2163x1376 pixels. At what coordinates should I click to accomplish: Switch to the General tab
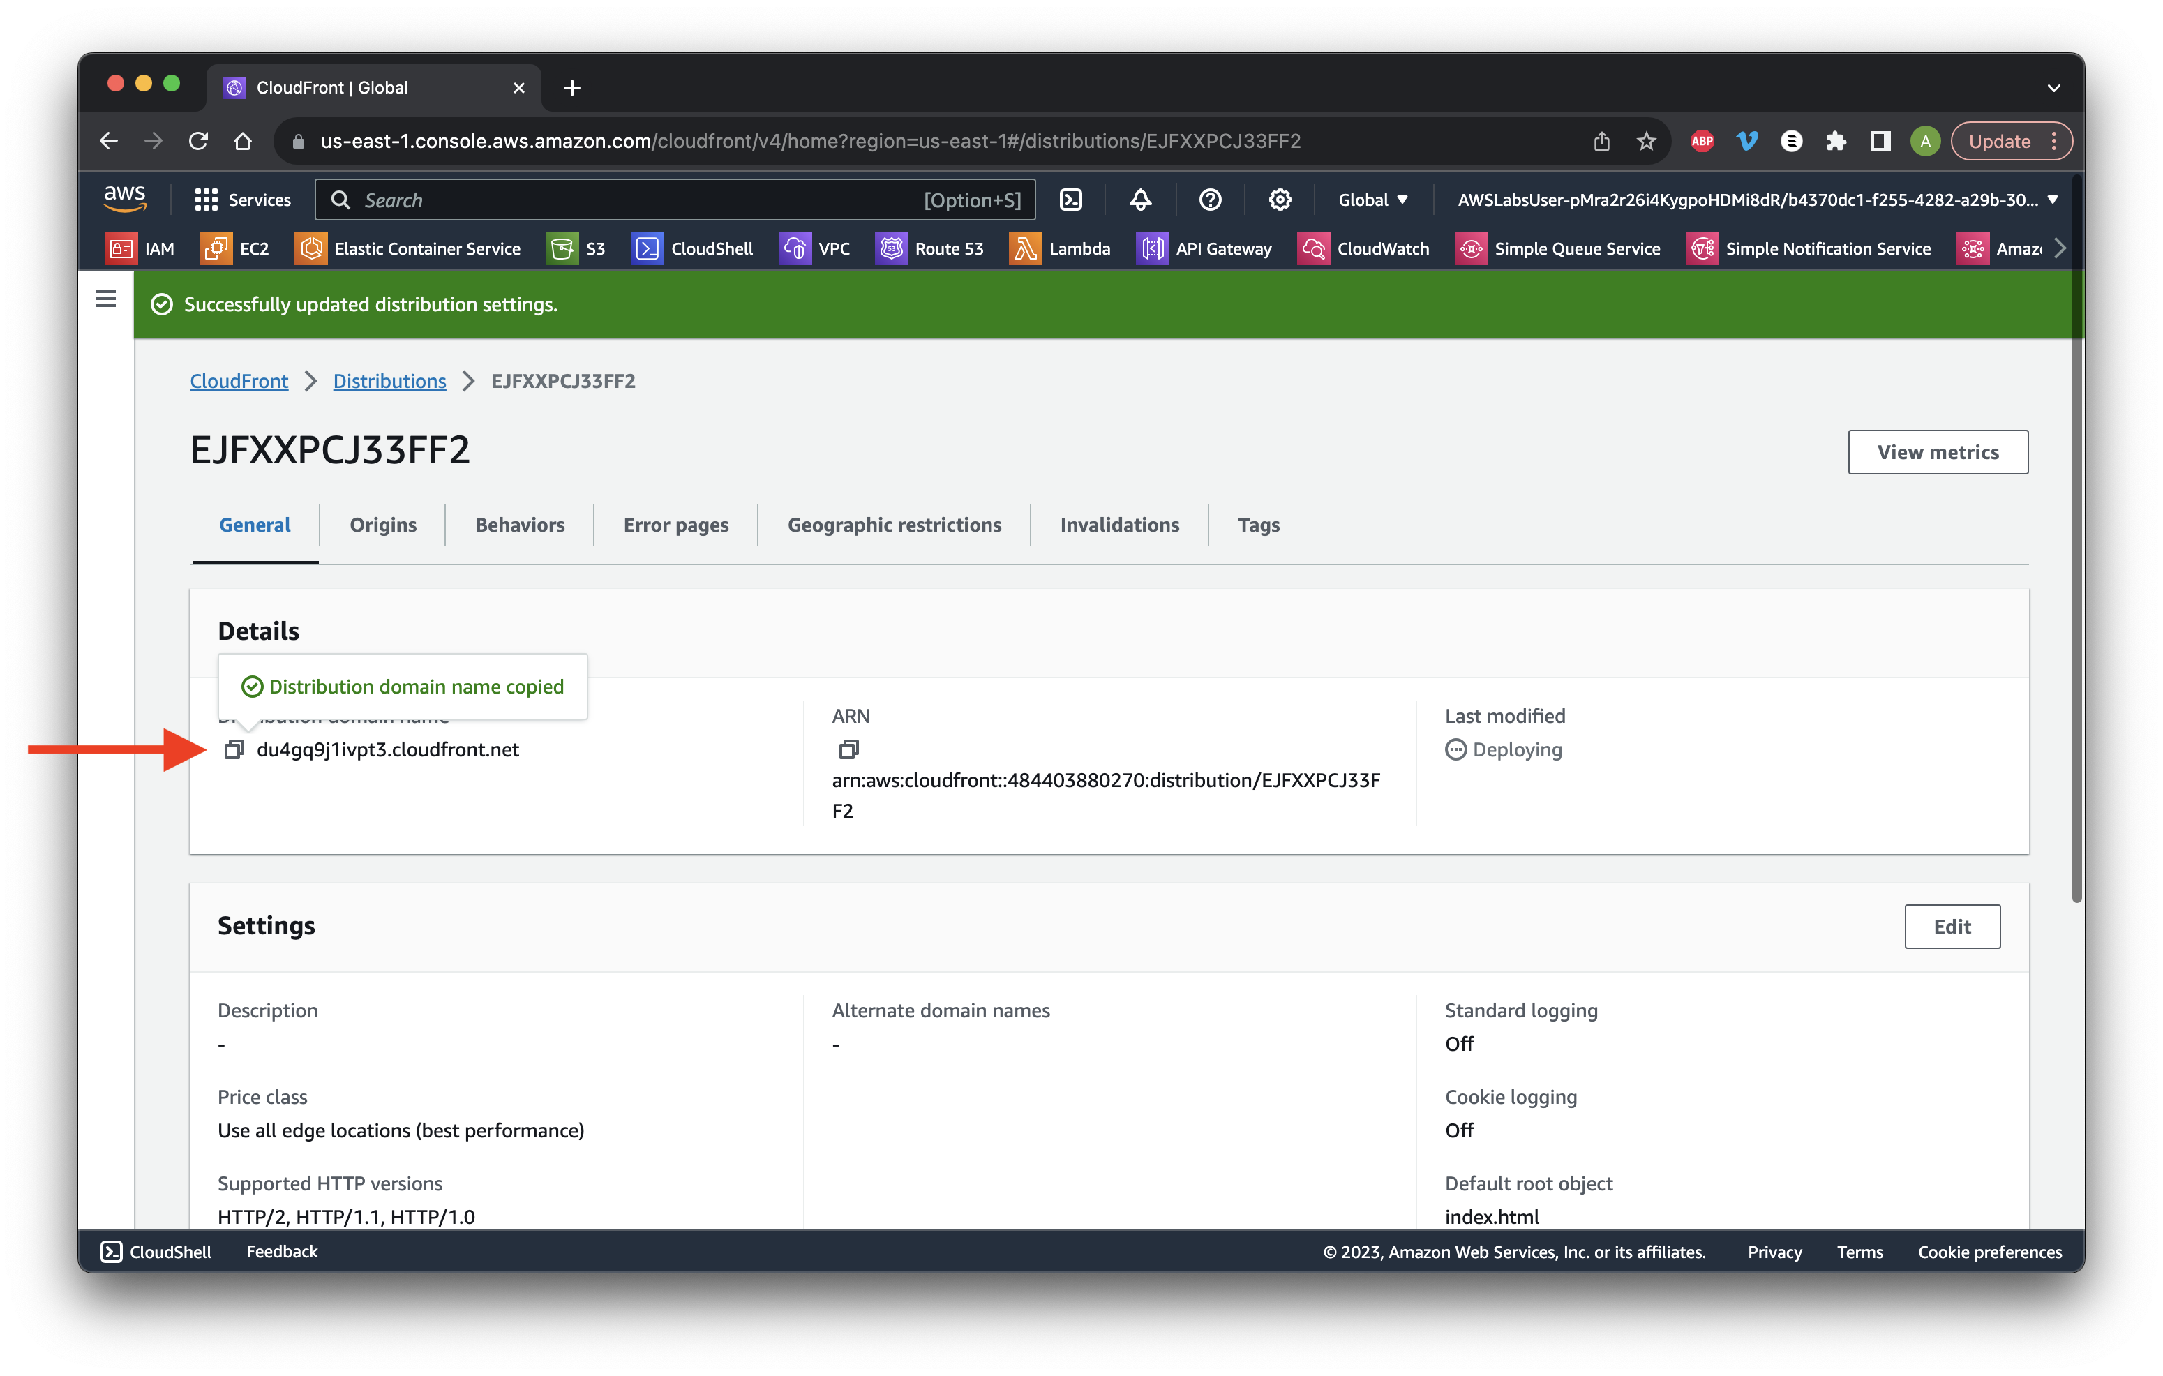254,525
